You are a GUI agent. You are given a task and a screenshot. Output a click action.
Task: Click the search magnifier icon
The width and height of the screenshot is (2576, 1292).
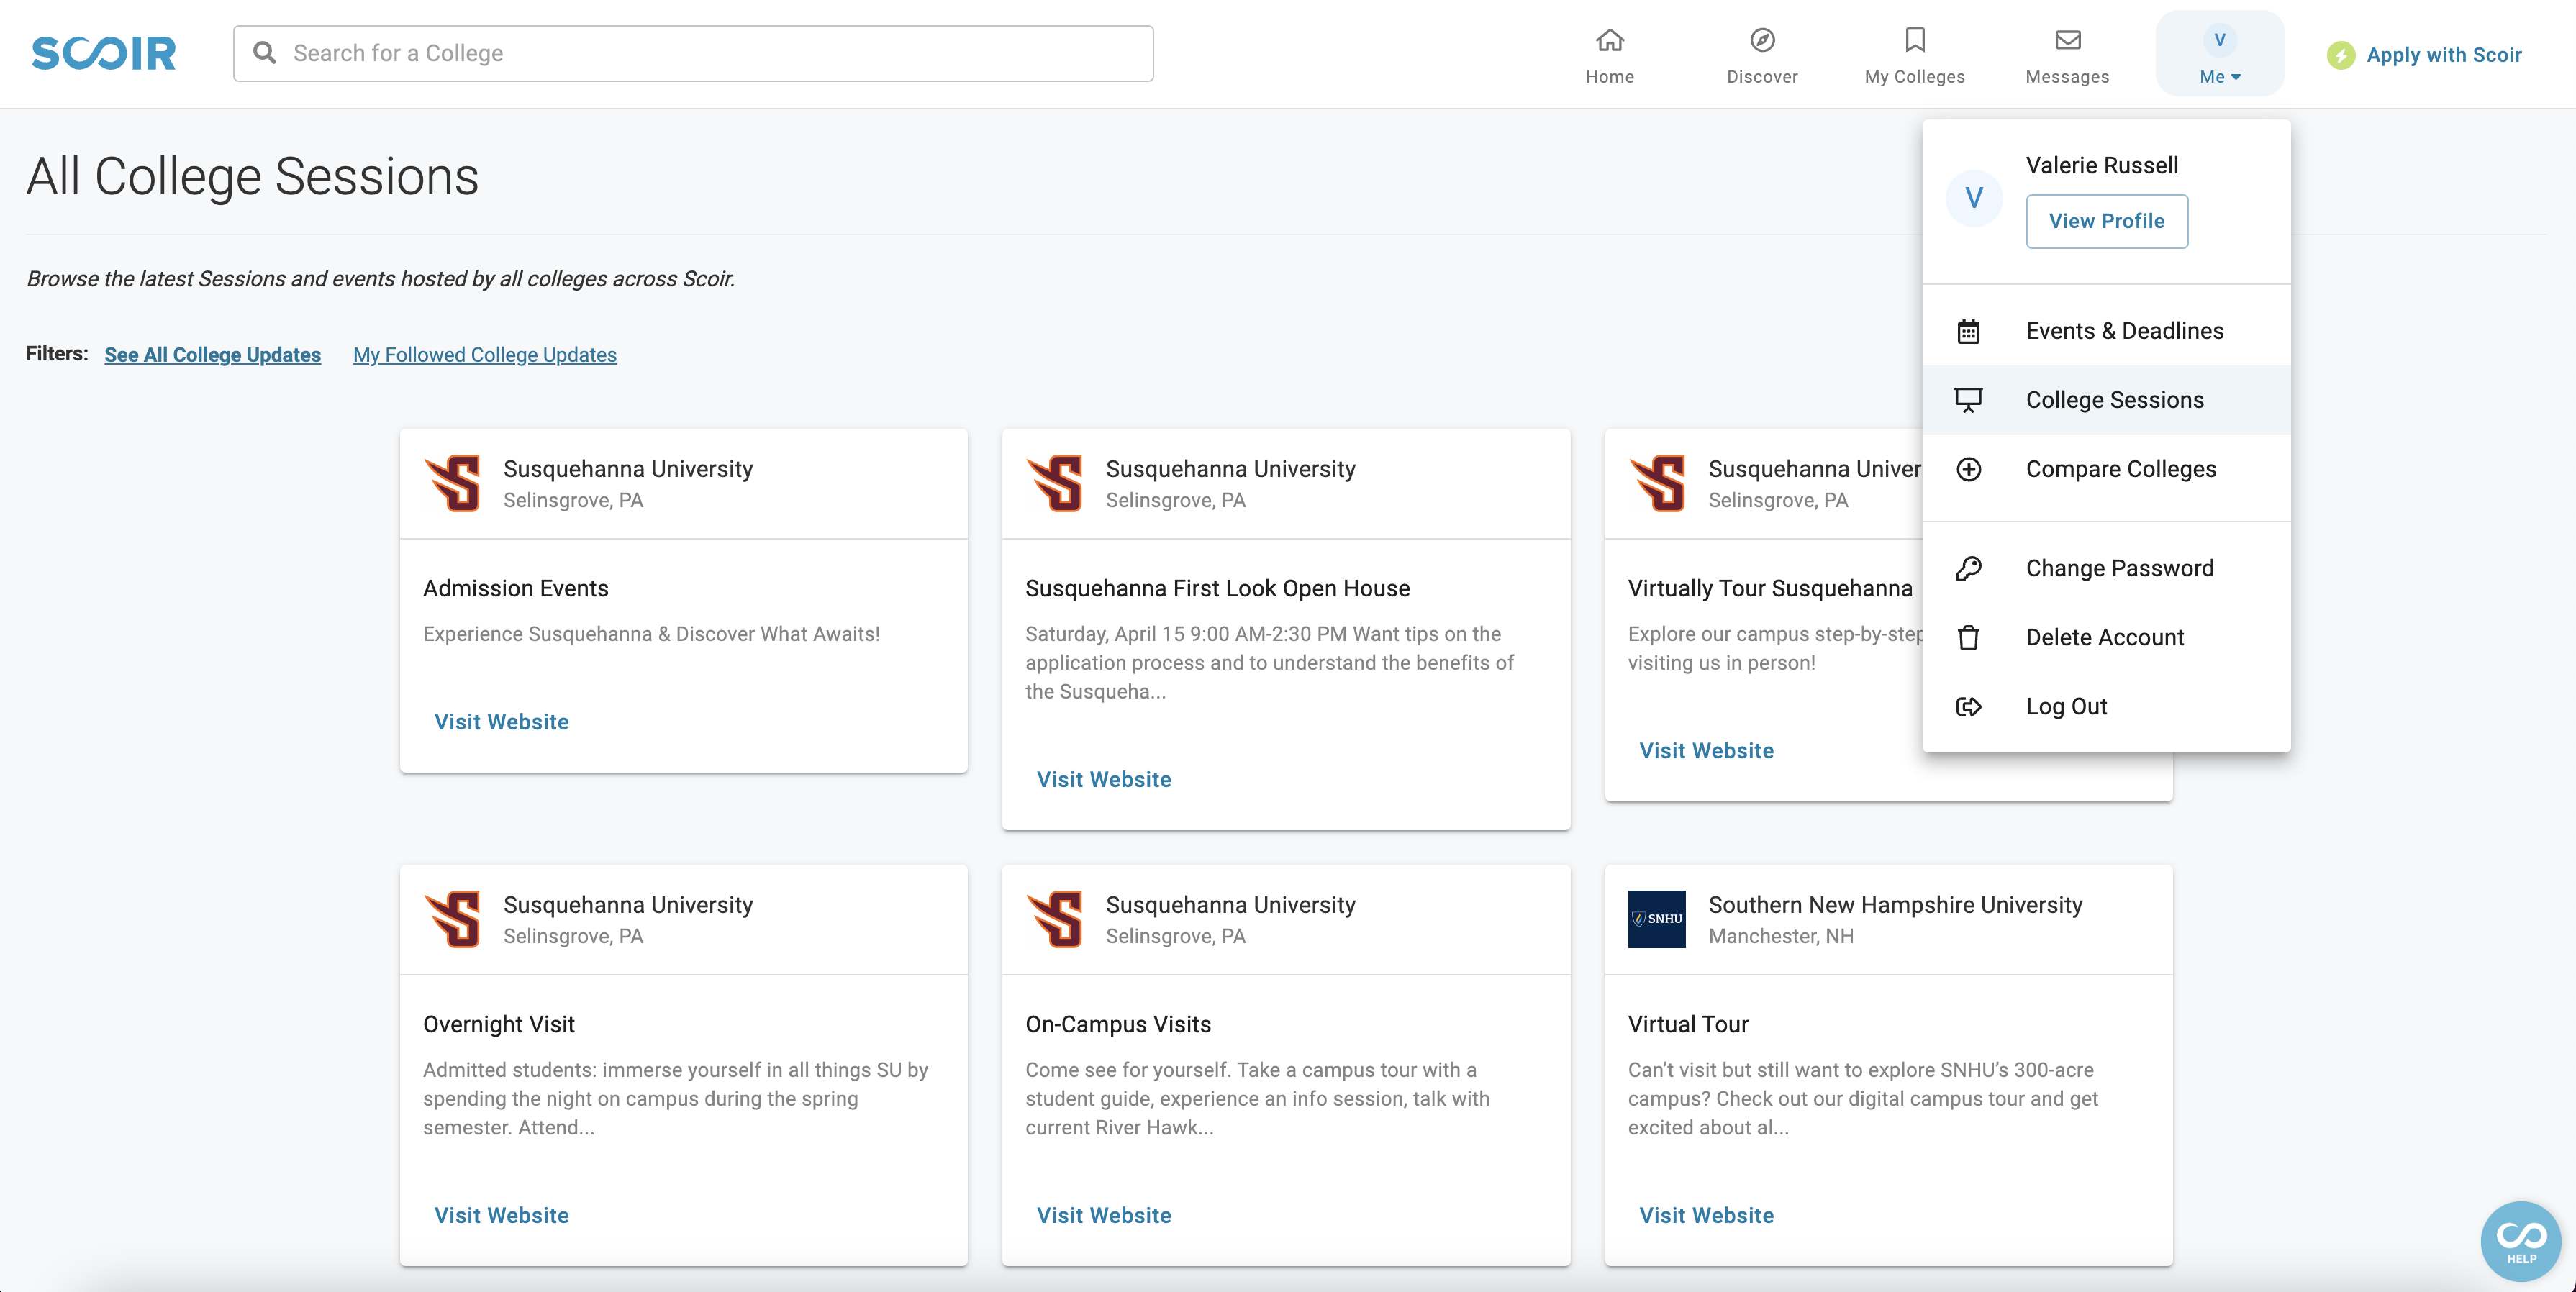(x=265, y=53)
